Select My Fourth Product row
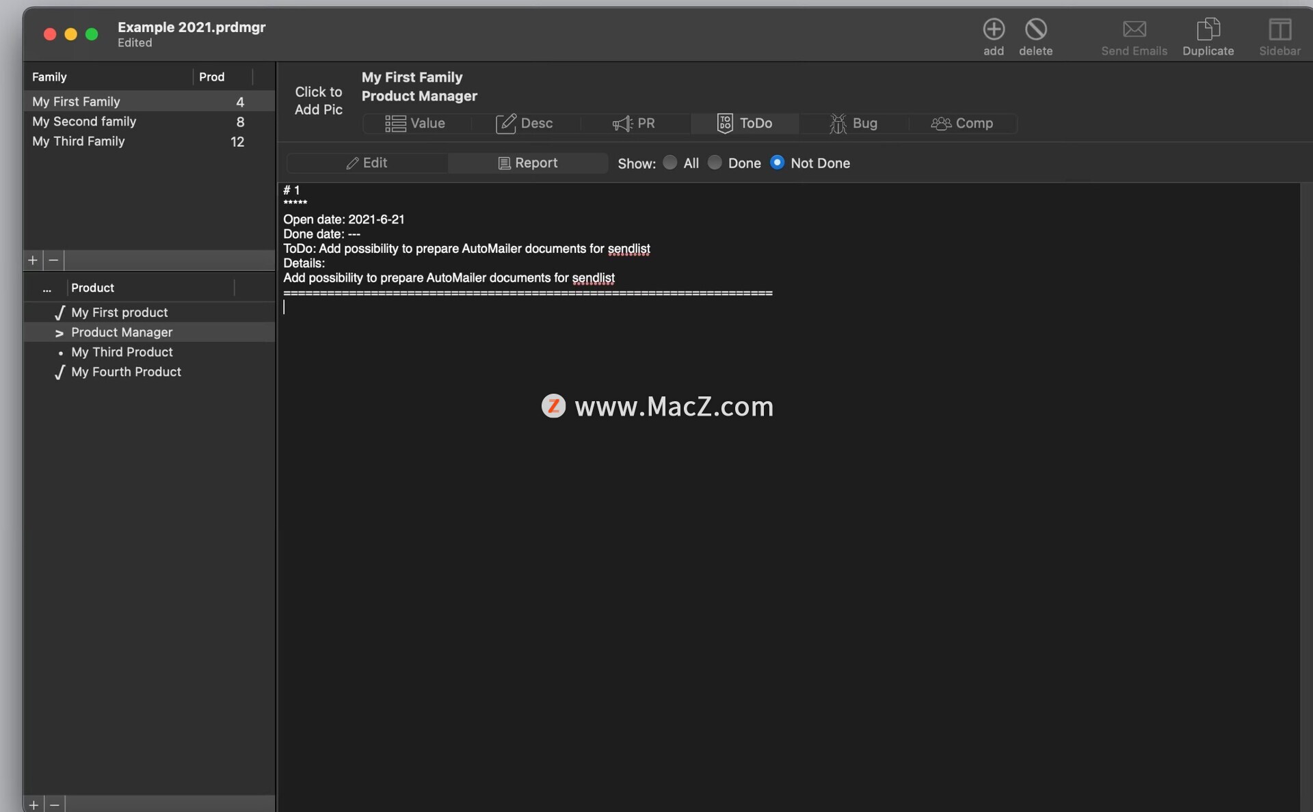Screen dimensions: 1313x812 [149, 373]
